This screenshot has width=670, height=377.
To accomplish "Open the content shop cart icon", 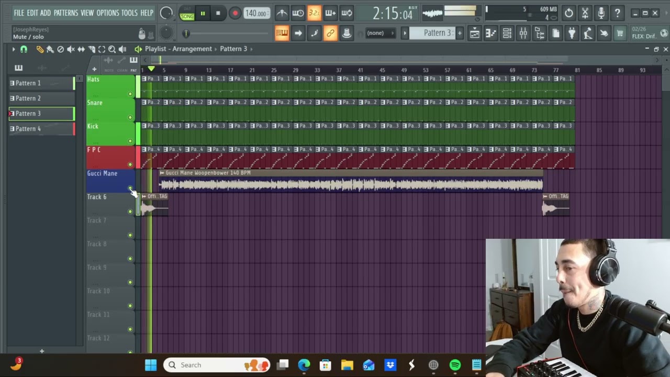I will click(x=620, y=34).
